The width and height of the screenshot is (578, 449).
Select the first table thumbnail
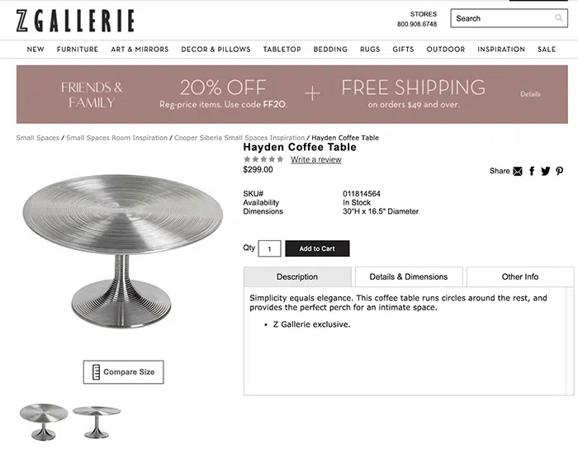pyautogui.click(x=43, y=421)
